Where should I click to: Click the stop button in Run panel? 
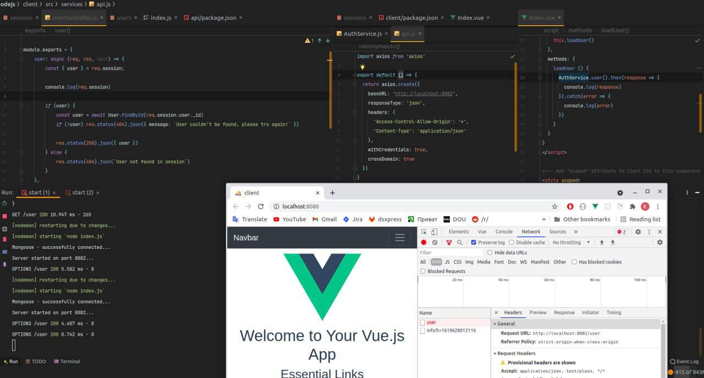5,217
